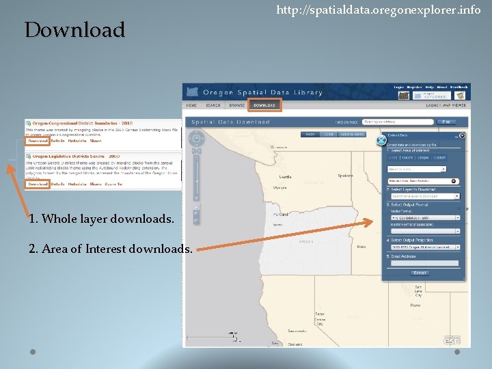Click layer icon beside Oregon Congressional District Boundaries
The image size is (492, 369).
coord(28,123)
